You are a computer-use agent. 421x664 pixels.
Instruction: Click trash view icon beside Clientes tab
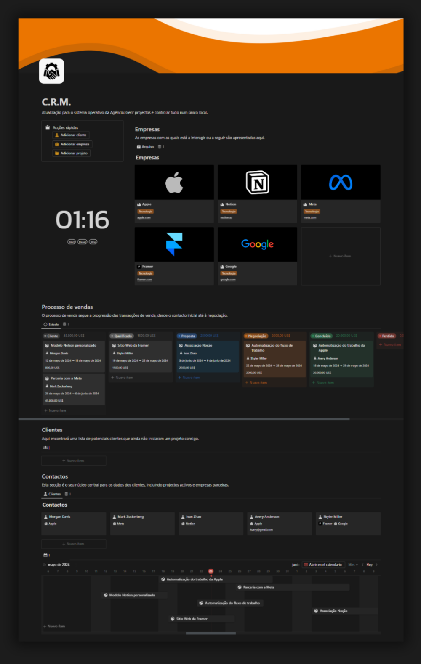67,494
